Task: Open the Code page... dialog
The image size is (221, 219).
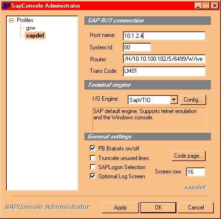Action: (x=188, y=156)
